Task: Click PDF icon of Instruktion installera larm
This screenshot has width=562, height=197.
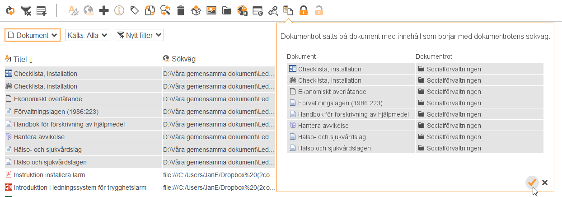Action: (9, 175)
